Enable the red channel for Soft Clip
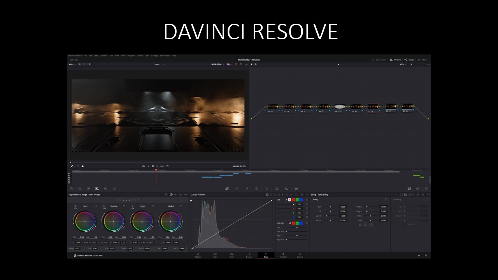This screenshot has height=280, width=498. point(293,223)
